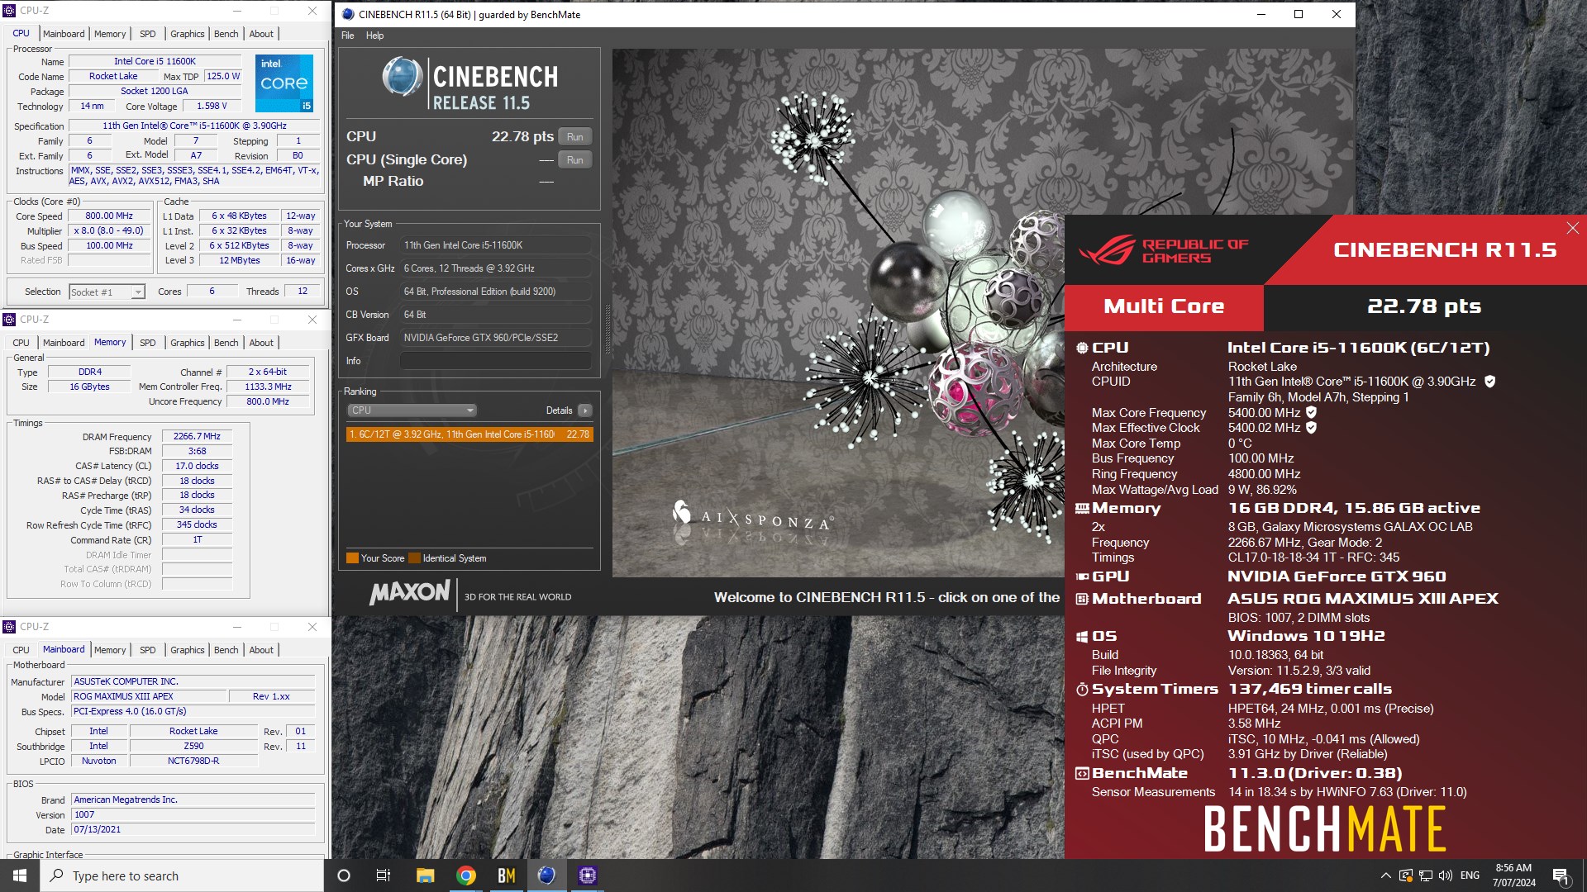Run the CPU multi-core benchmark
Screen dimensions: 1587x892
tap(575, 137)
